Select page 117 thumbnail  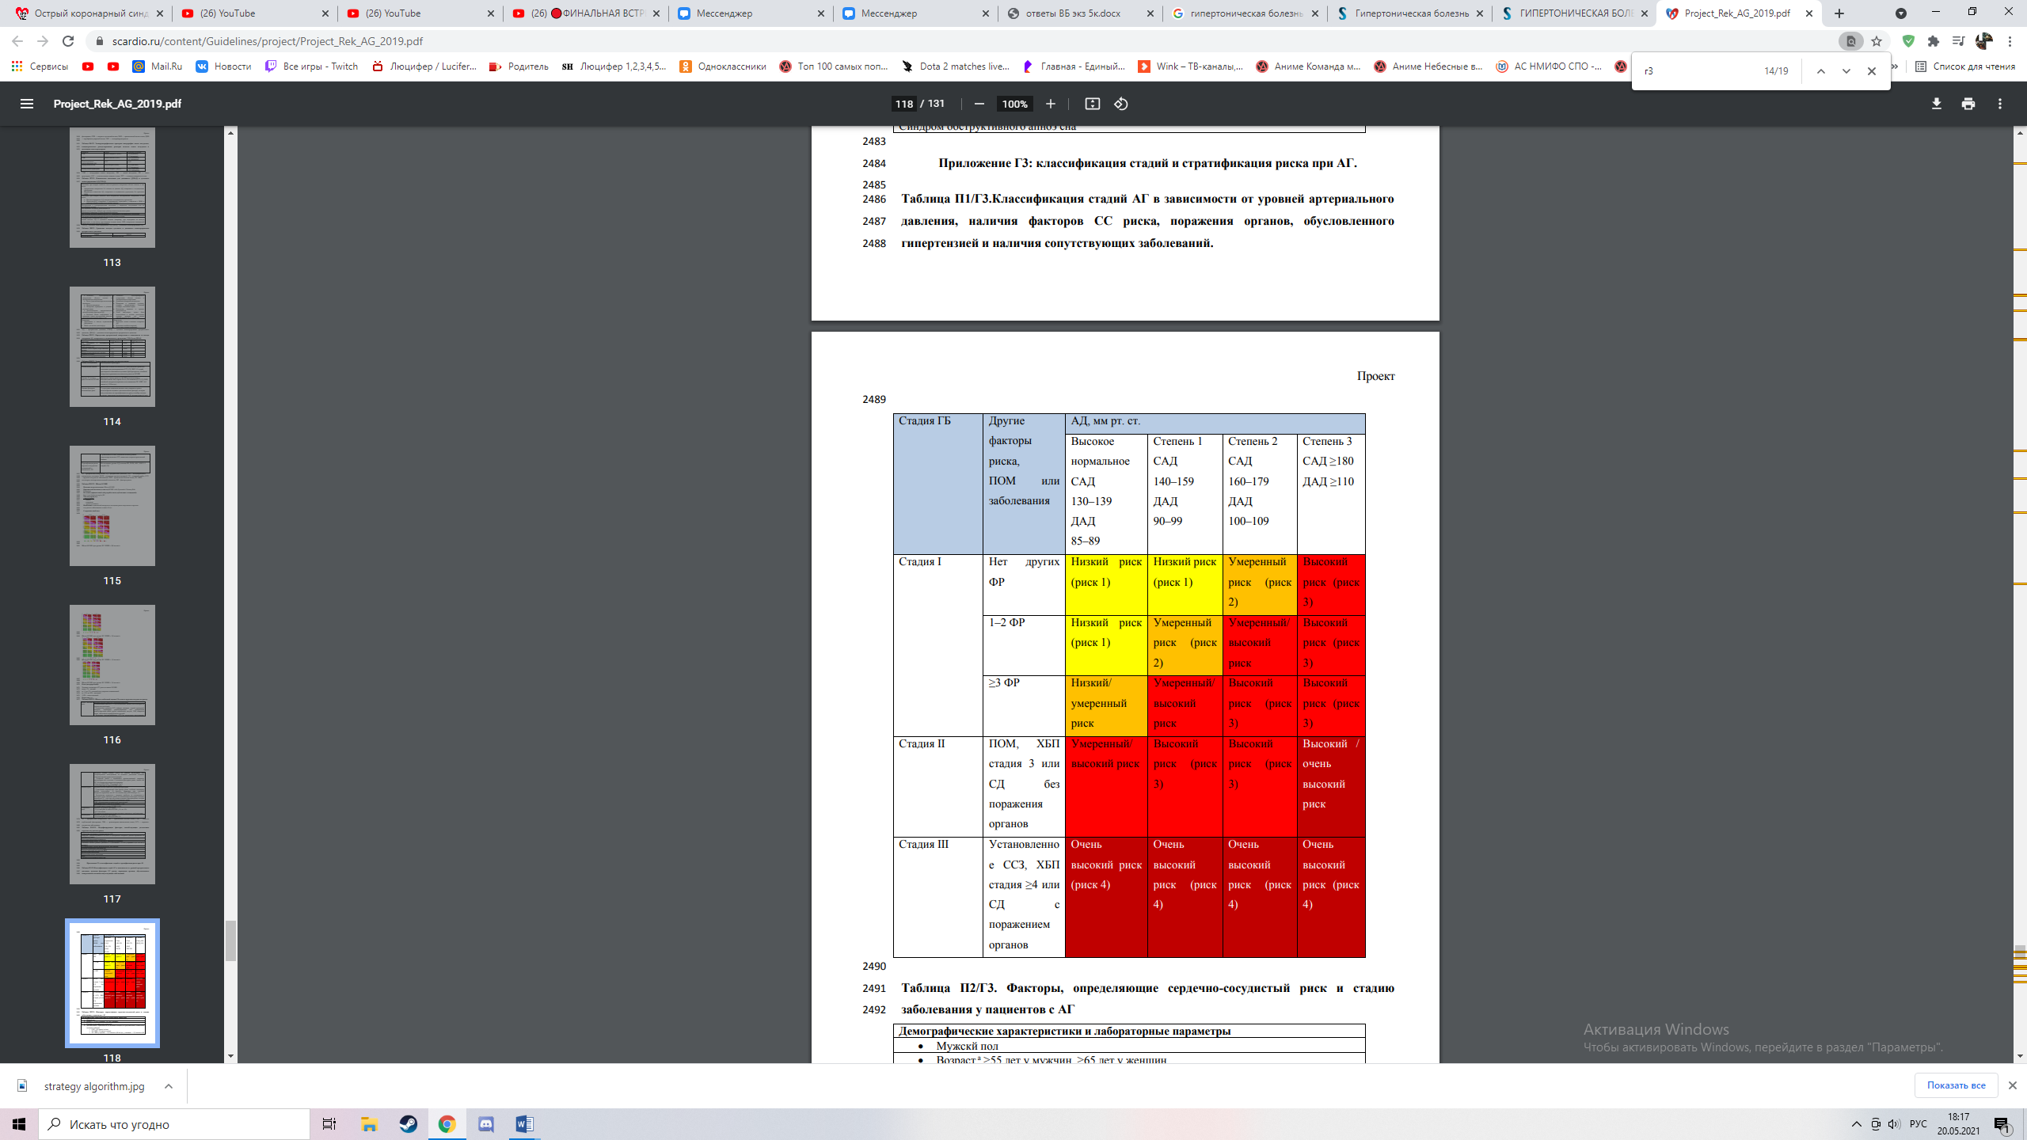pos(112,824)
